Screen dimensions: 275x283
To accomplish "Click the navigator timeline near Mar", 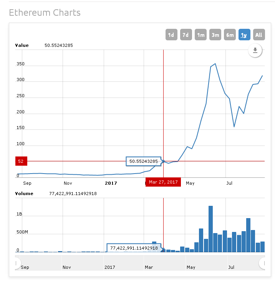I will pos(149,267).
